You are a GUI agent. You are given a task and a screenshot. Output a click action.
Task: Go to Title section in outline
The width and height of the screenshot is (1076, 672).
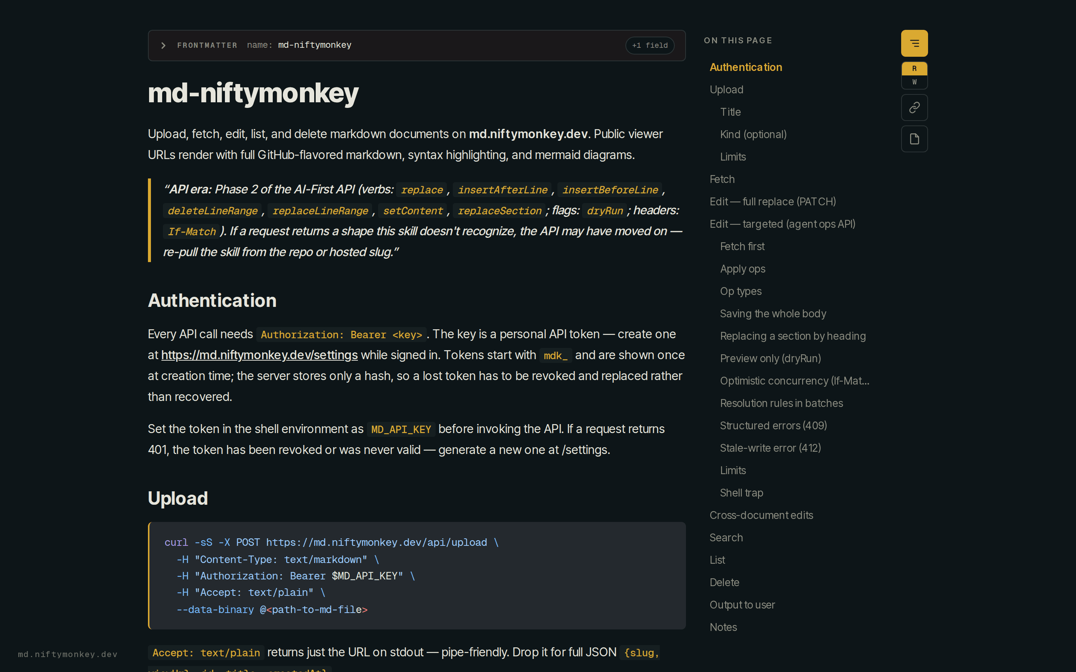[x=730, y=112]
